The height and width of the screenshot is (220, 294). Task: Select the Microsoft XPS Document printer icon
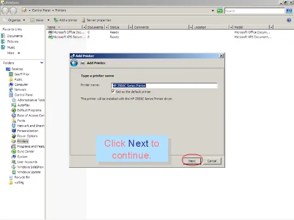50,37
